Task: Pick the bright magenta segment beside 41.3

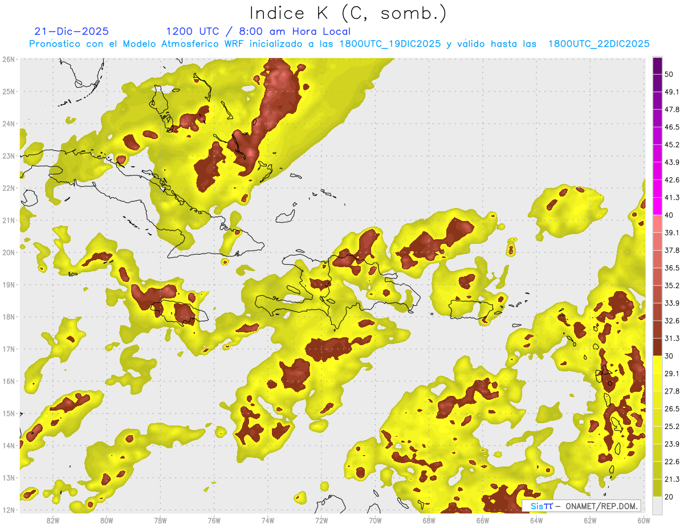Action: click(x=658, y=206)
